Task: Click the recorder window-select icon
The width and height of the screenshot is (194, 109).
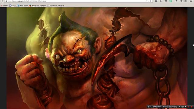Action: [149, 107]
